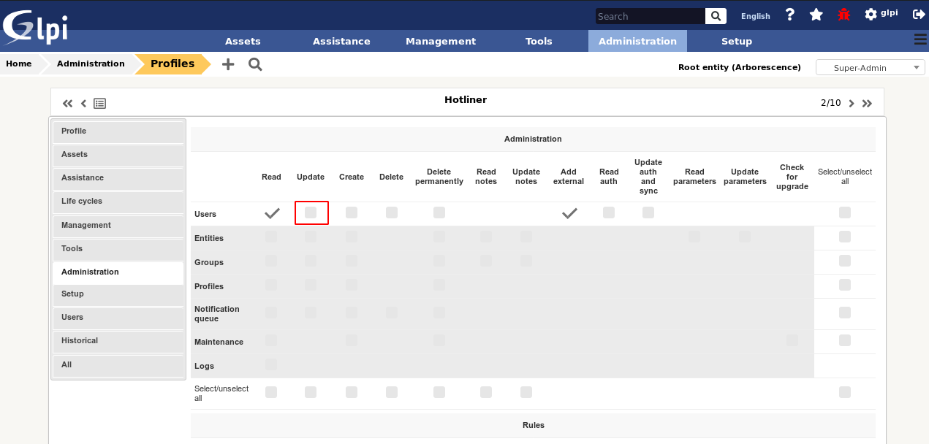Click the logout icon

[x=919, y=14]
